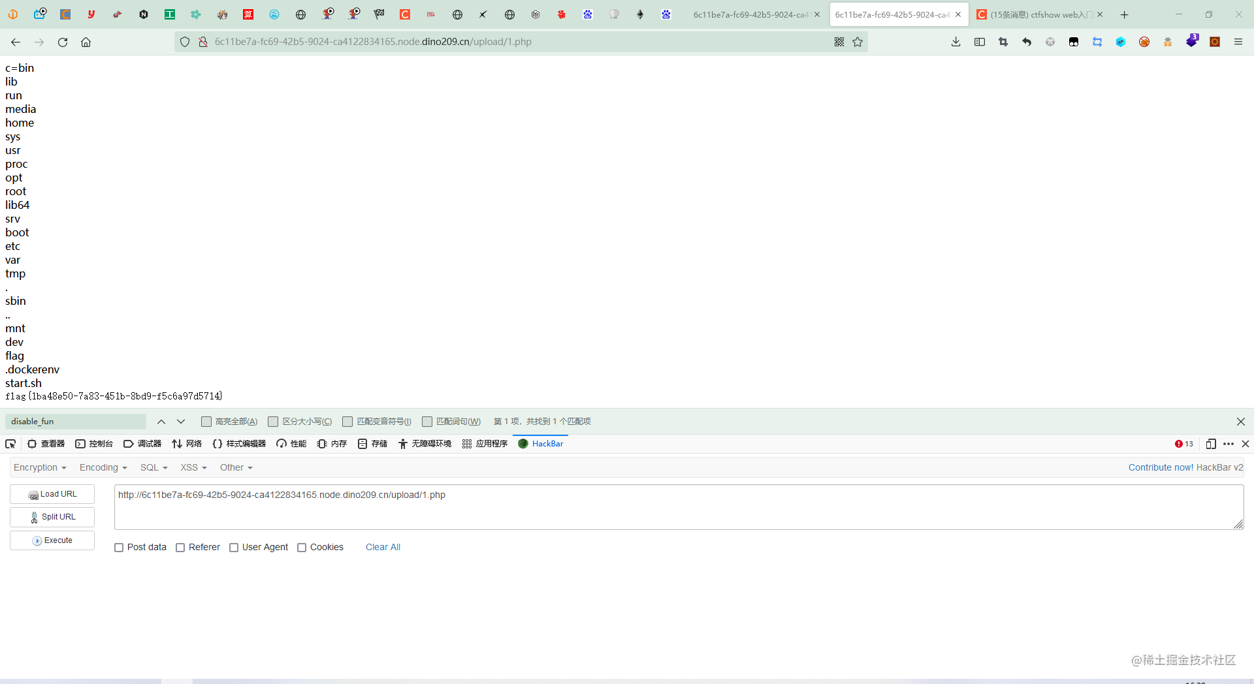Switch to the 调试器 debugger tab

click(x=142, y=444)
